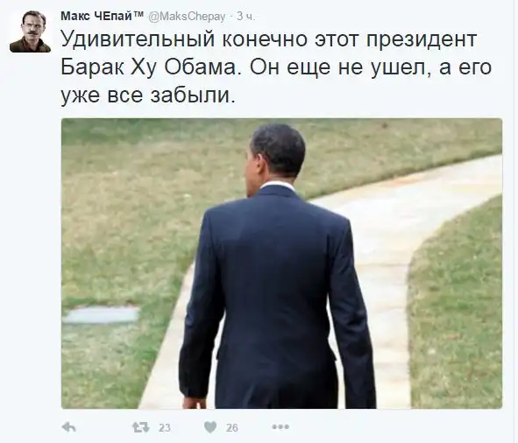Reply to the tweet with the arrow icon
The image size is (518, 443).
click(68, 427)
